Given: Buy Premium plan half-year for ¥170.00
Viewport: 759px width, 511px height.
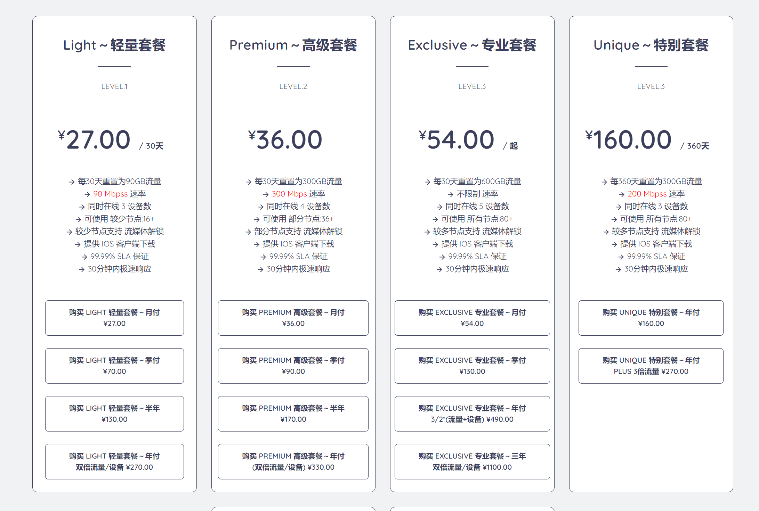Looking at the screenshot, I should pos(293,413).
